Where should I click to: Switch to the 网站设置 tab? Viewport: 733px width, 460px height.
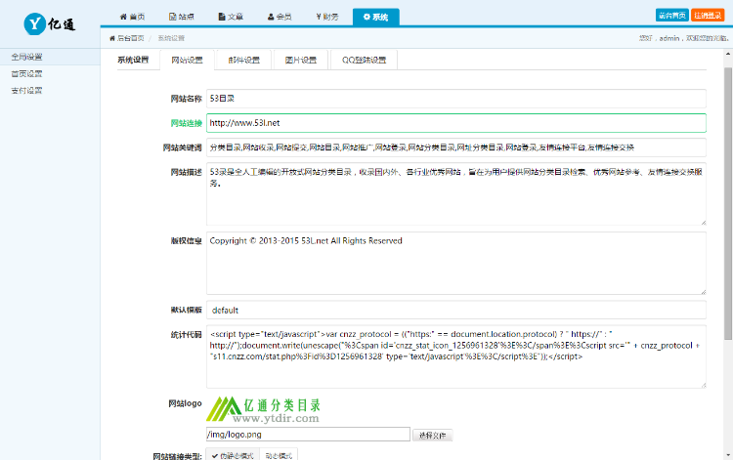pyautogui.click(x=187, y=61)
